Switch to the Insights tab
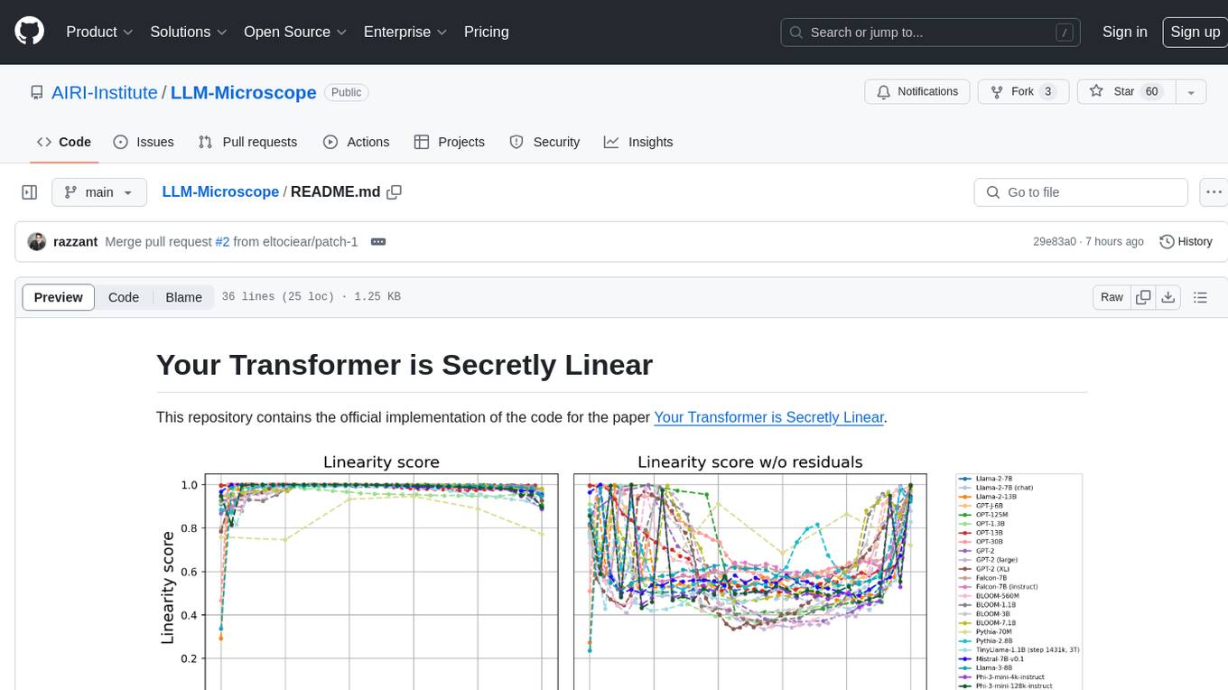1228x690 pixels. pyautogui.click(x=638, y=142)
